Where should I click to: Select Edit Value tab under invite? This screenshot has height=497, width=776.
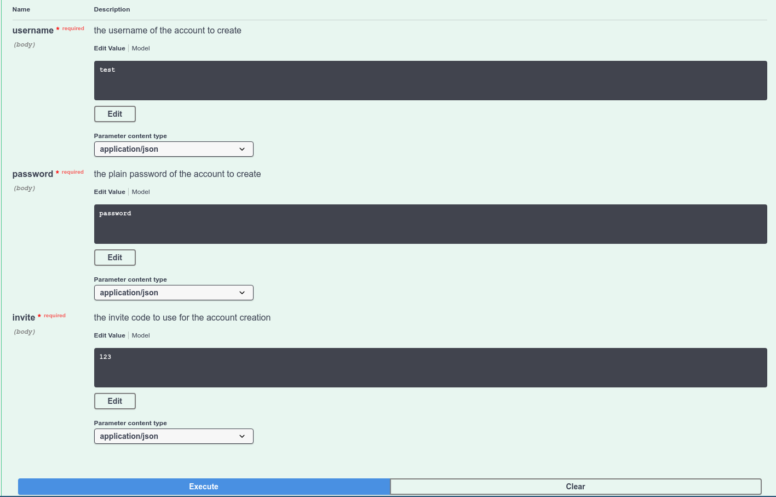(109, 335)
